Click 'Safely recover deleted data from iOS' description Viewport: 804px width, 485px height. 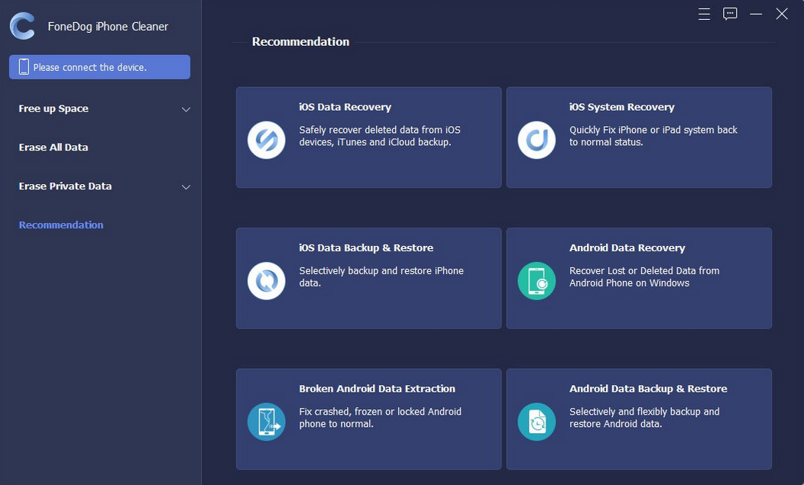click(380, 136)
